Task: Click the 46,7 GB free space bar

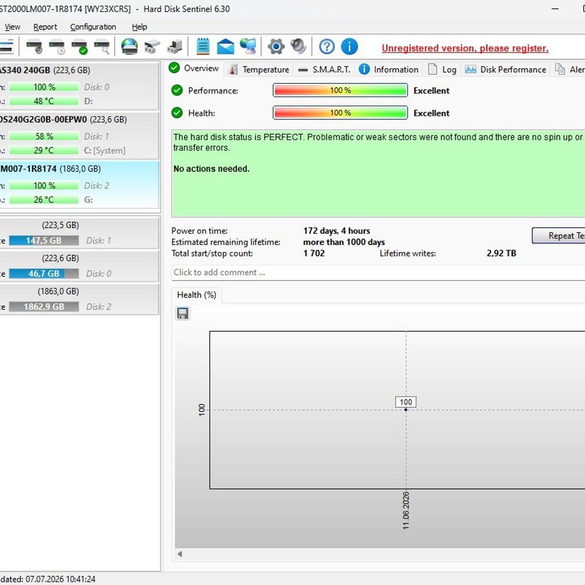Action: tap(44, 274)
